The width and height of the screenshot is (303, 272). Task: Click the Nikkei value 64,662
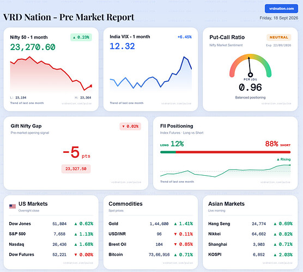(x=259, y=234)
